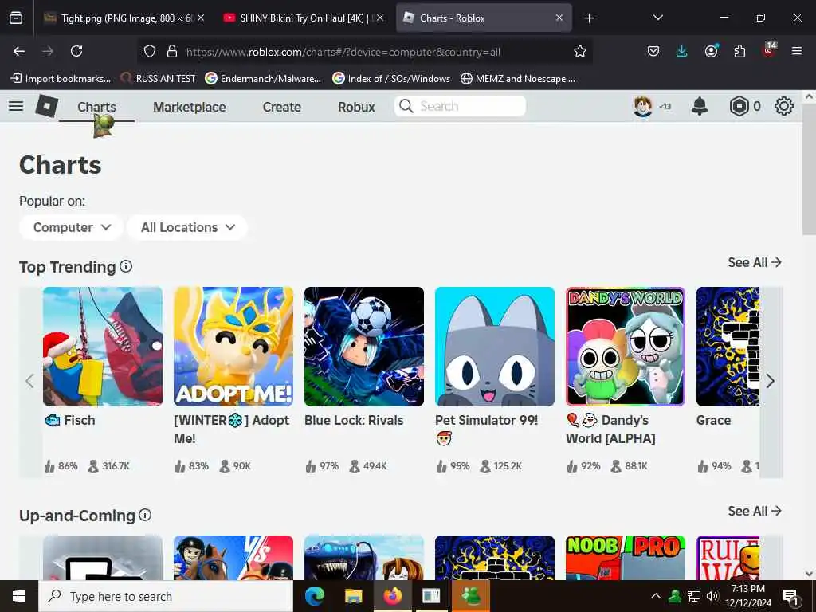Image resolution: width=816 pixels, height=612 pixels.
Task: Open the Computer device dropdown
Action: [x=71, y=227]
